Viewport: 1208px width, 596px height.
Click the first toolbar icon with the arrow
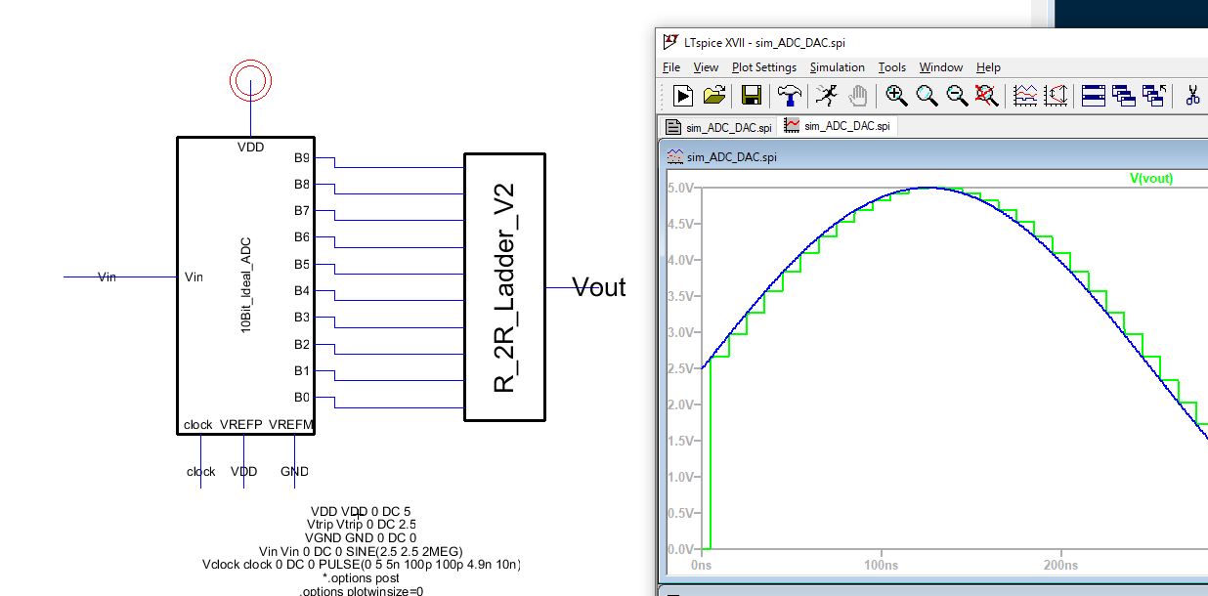pyautogui.click(x=683, y=95)
